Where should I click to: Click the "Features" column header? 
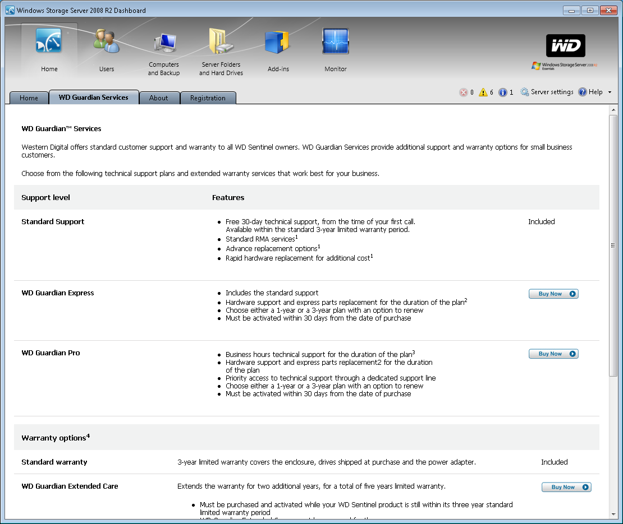pyautogui.click(x=228, y=197)
